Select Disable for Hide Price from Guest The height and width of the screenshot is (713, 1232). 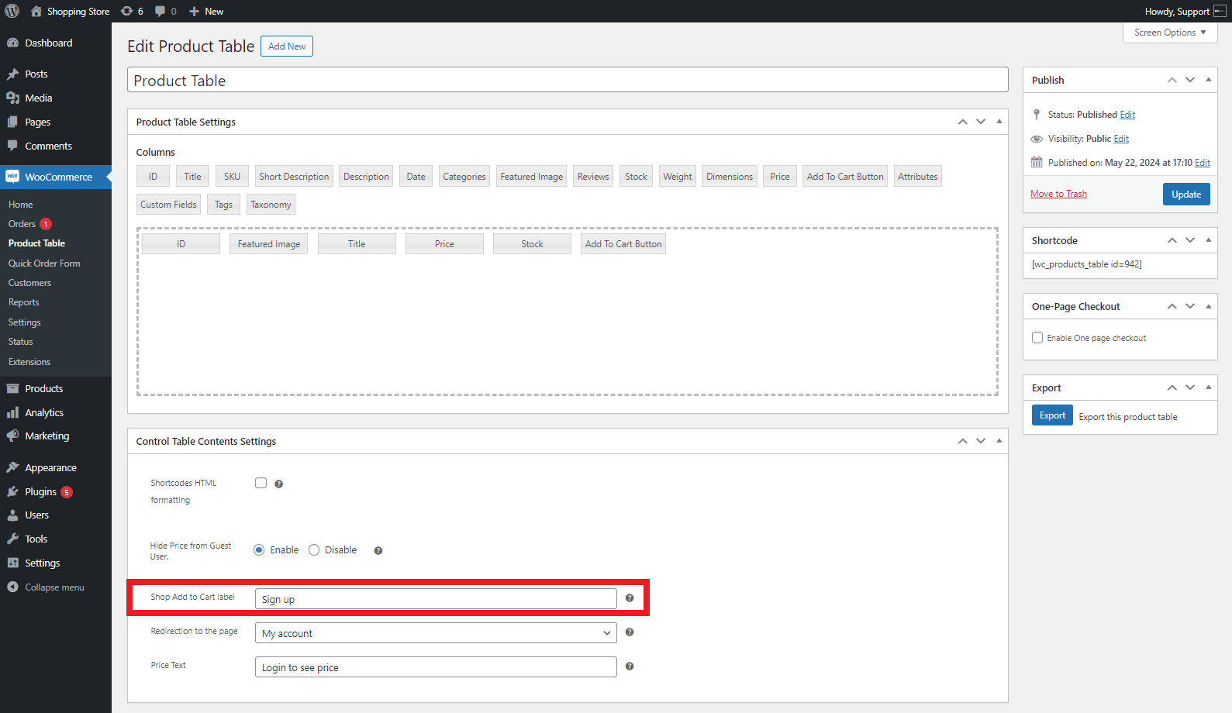(x=314, y=550)
